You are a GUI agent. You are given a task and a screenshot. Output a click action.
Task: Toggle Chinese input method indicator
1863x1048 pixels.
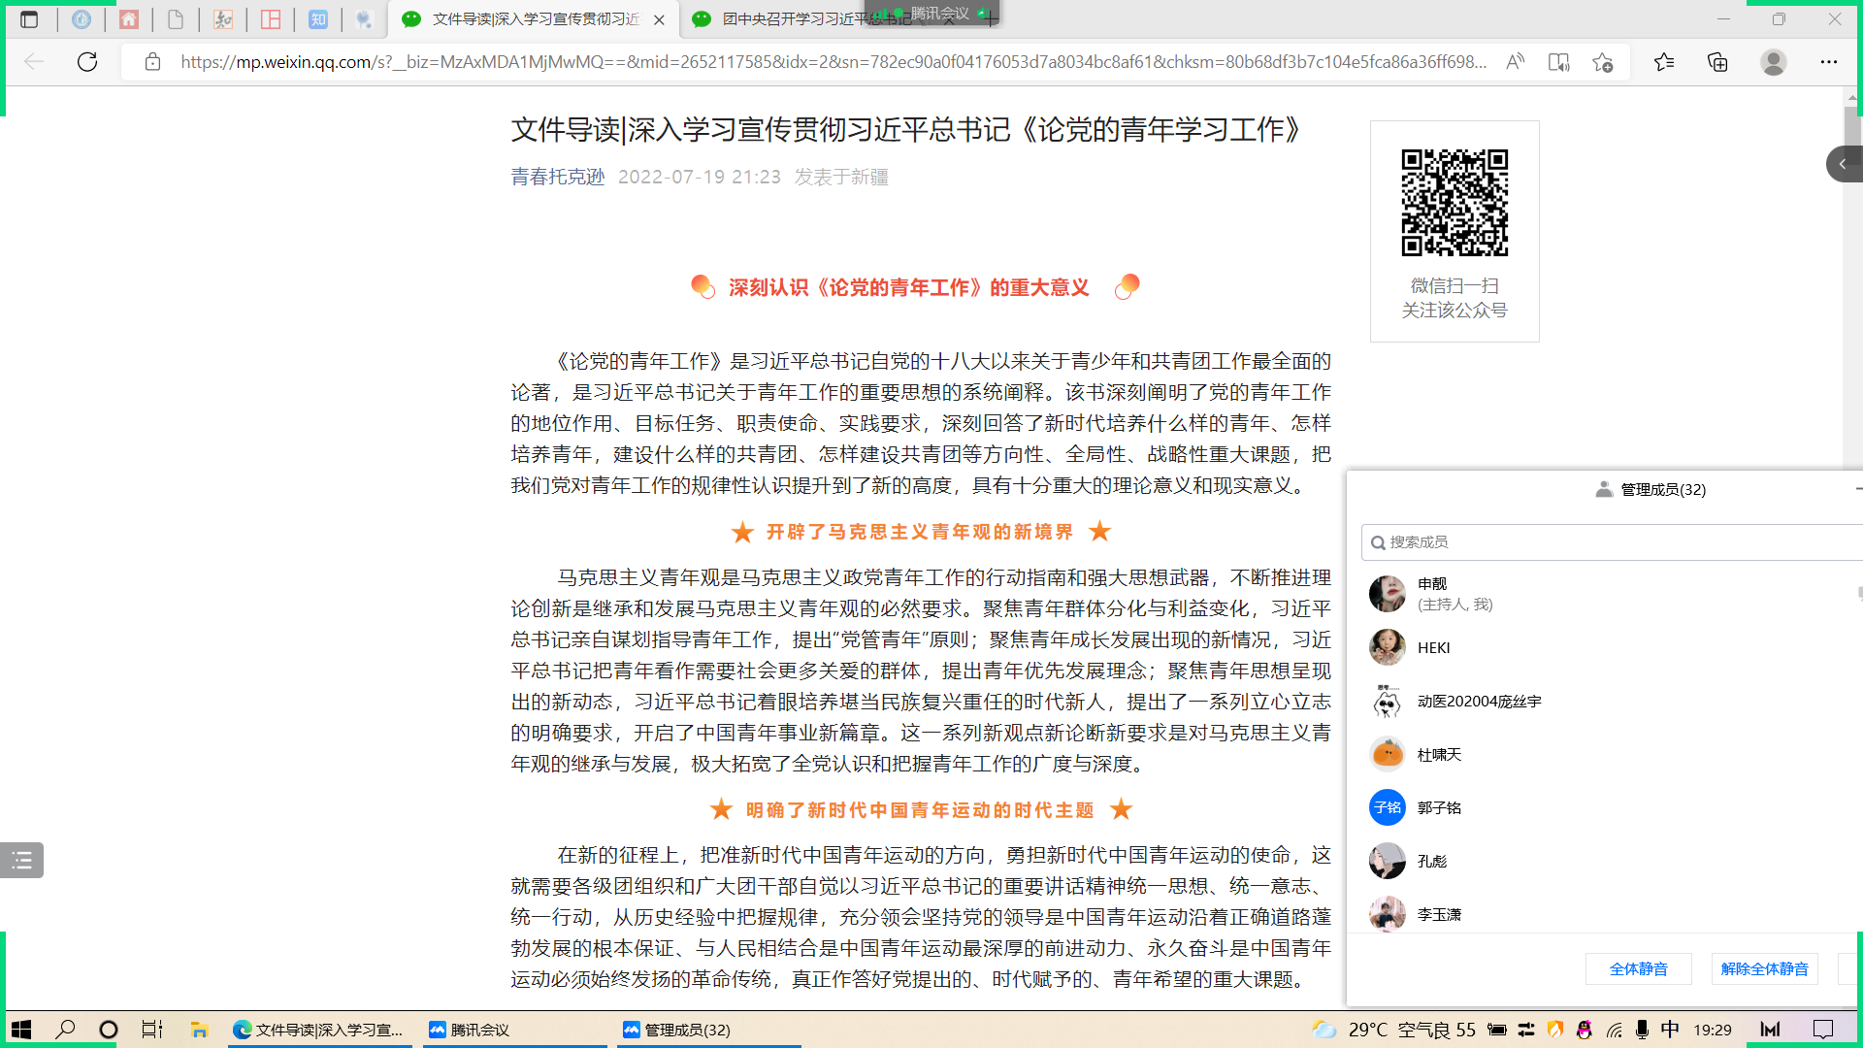(1670, 1030)
